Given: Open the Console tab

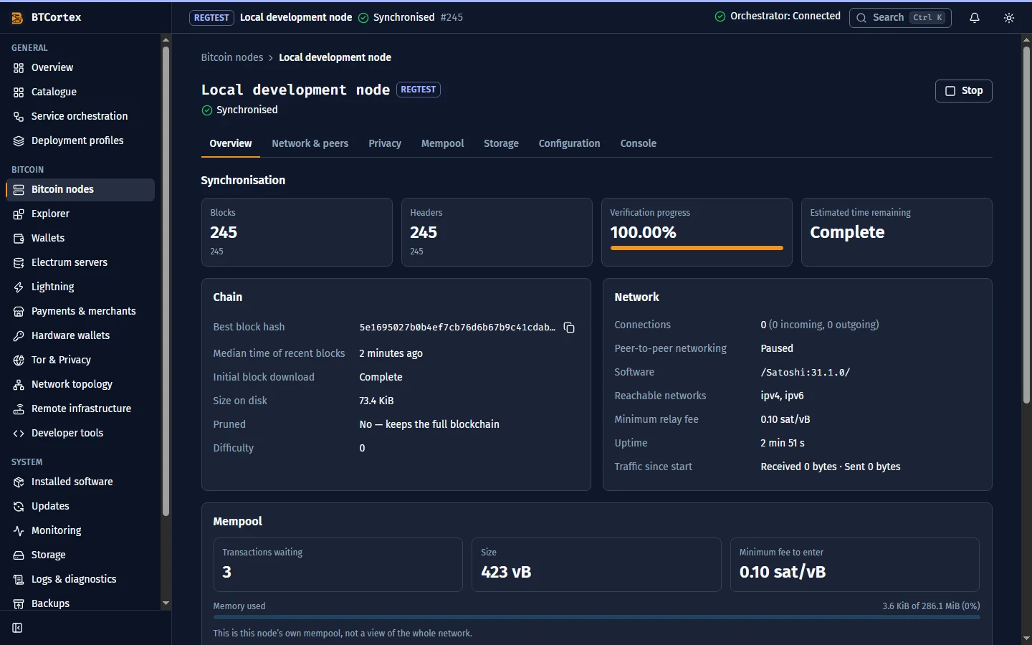Looking at the screenshot, I should (x=638, y=143).
